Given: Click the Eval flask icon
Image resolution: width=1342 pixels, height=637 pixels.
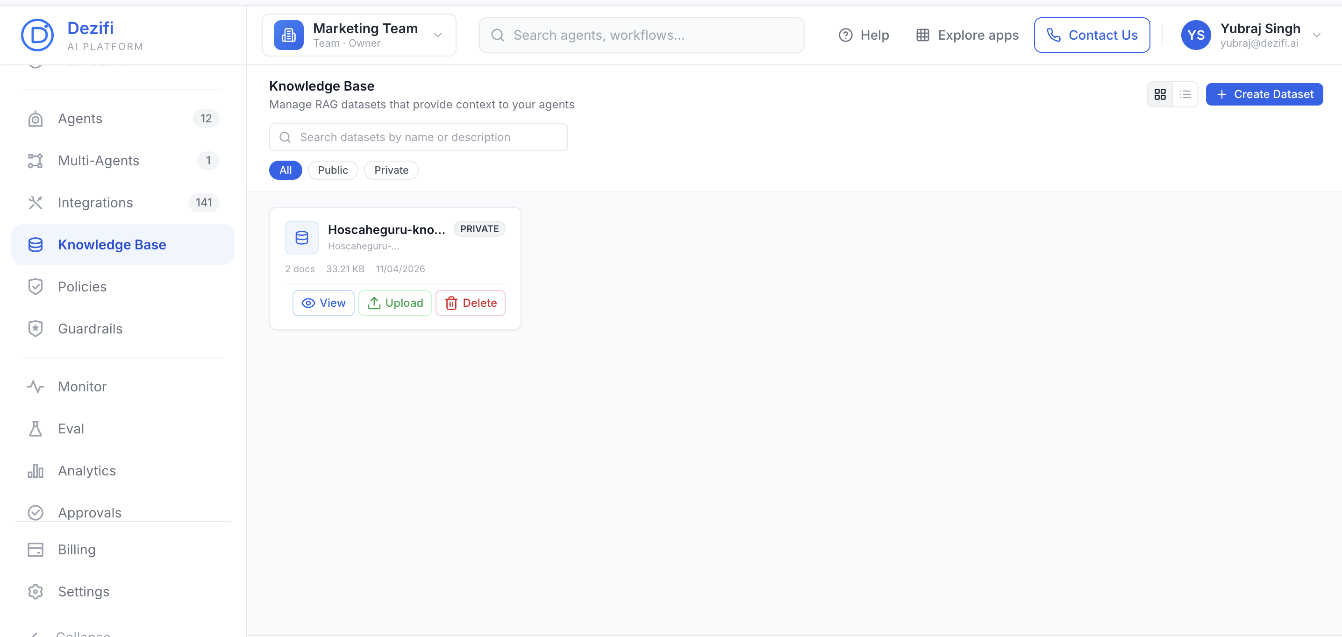Looking at the screenshot, I should [36, 429].
